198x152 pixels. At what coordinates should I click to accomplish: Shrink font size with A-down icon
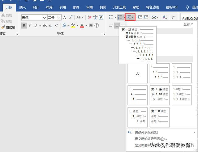71,17
